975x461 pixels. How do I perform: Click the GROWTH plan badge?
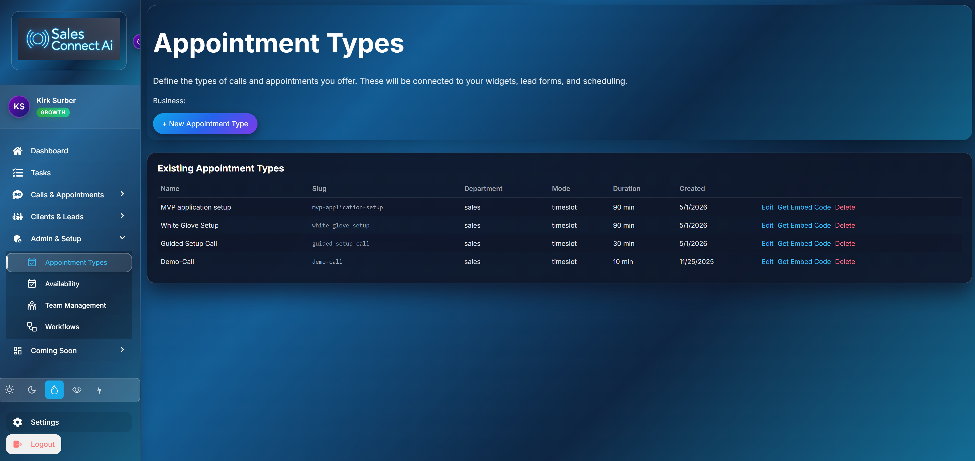coord(53,112)
